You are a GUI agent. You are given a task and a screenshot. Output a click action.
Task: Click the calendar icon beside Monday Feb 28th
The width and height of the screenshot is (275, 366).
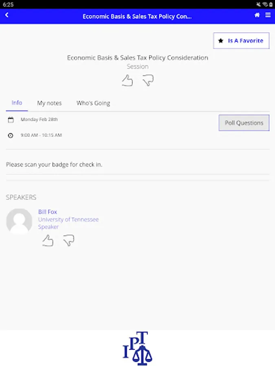click(11, 120)
